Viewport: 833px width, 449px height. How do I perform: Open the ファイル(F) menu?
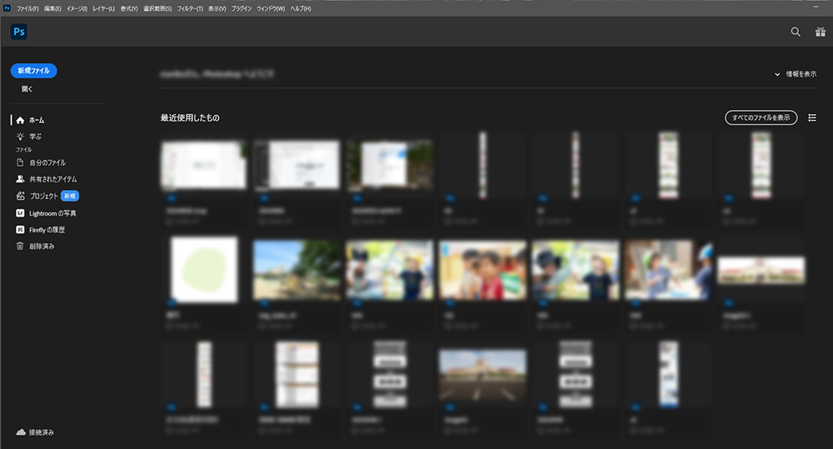point(27,8)
